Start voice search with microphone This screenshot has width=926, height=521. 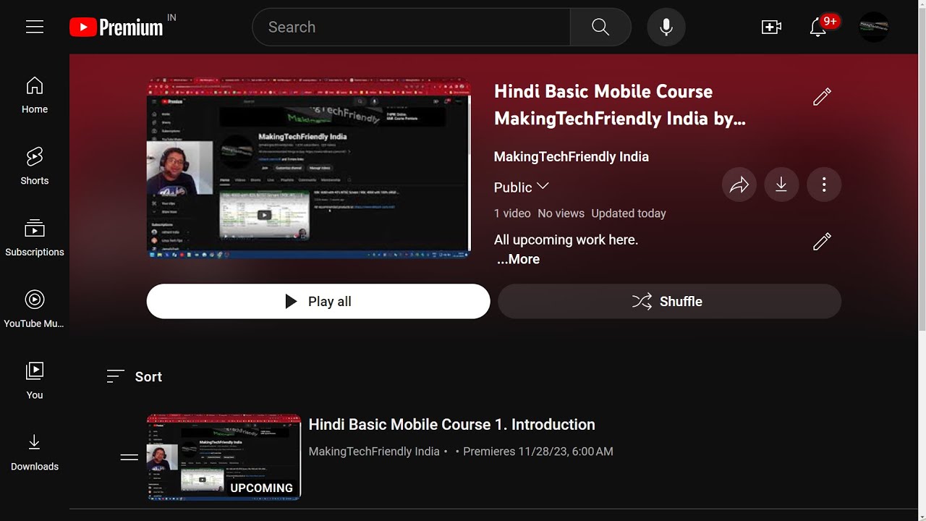(666, 27)
